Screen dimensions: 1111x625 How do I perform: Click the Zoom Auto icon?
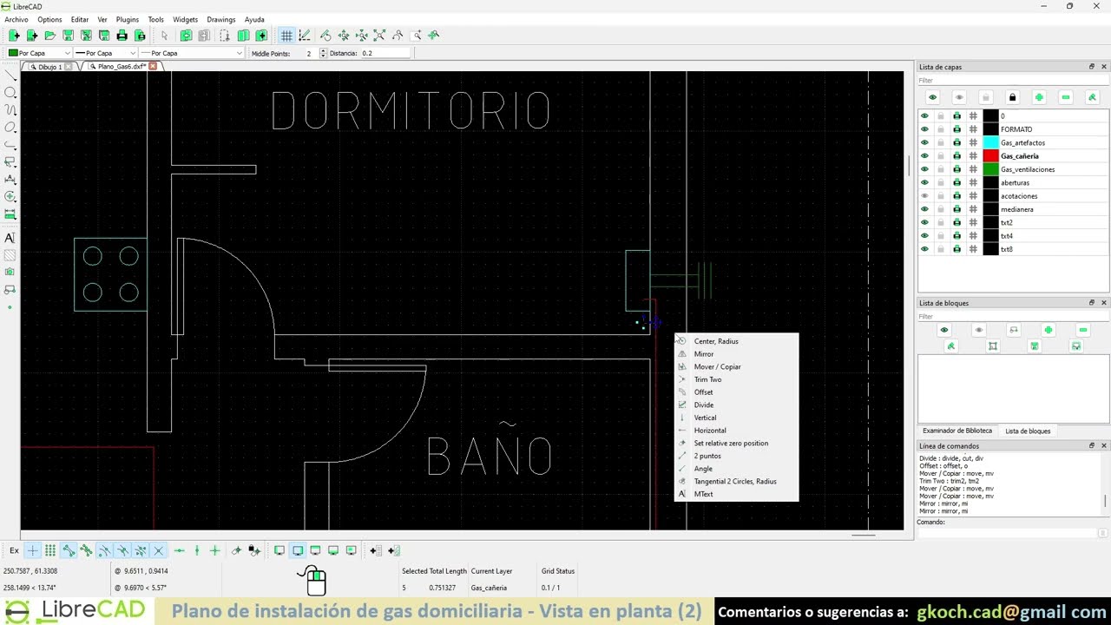pyautogui.click(x=379, y=36)
